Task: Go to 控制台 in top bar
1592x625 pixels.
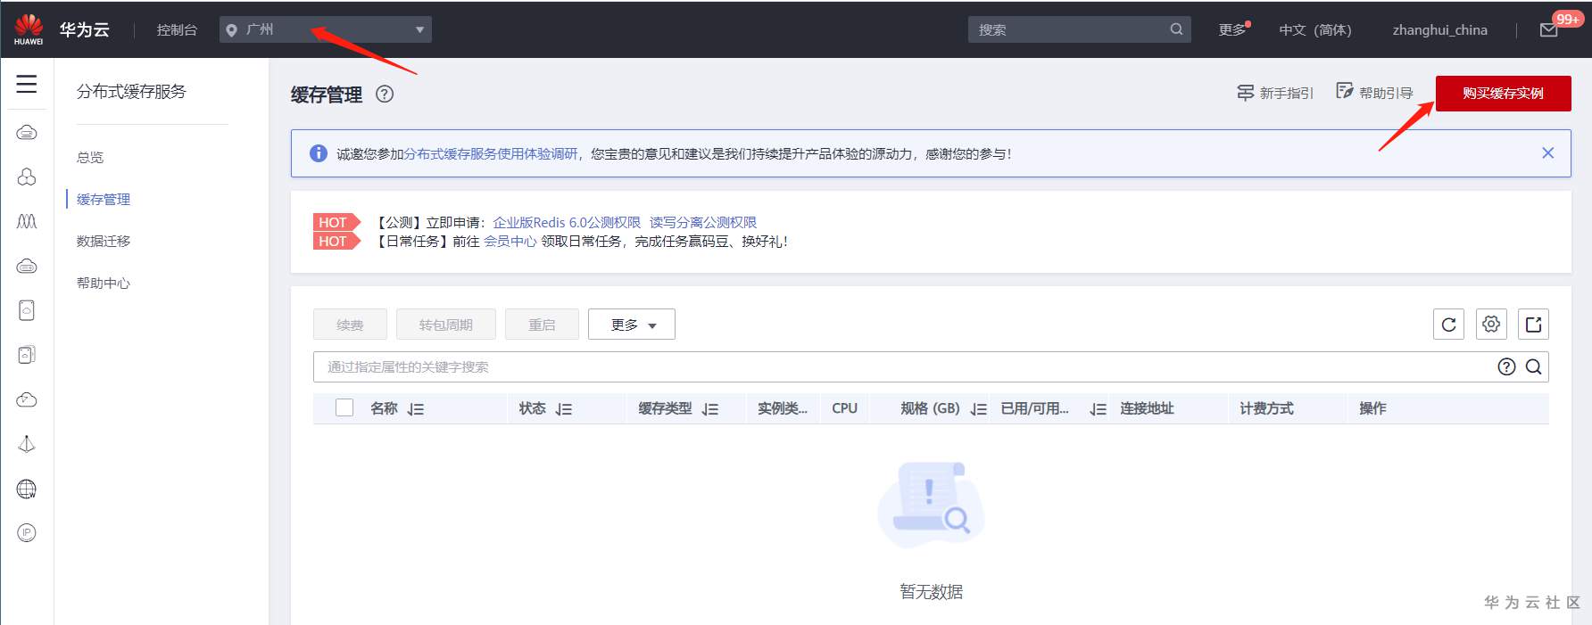Action: [x=177, y=29]
